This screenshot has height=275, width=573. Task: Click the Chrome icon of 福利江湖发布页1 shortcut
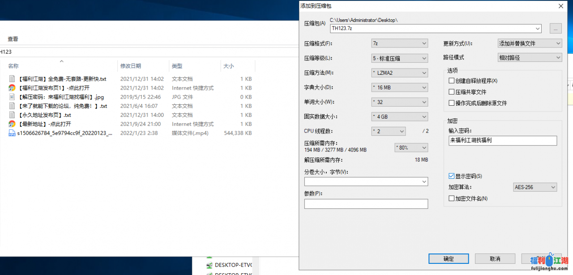[x=12, y=88]
